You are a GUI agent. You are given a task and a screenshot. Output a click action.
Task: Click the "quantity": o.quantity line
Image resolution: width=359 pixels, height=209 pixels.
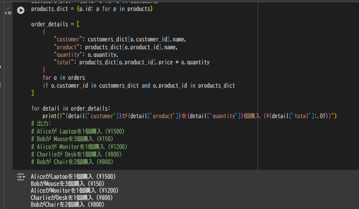86,55
